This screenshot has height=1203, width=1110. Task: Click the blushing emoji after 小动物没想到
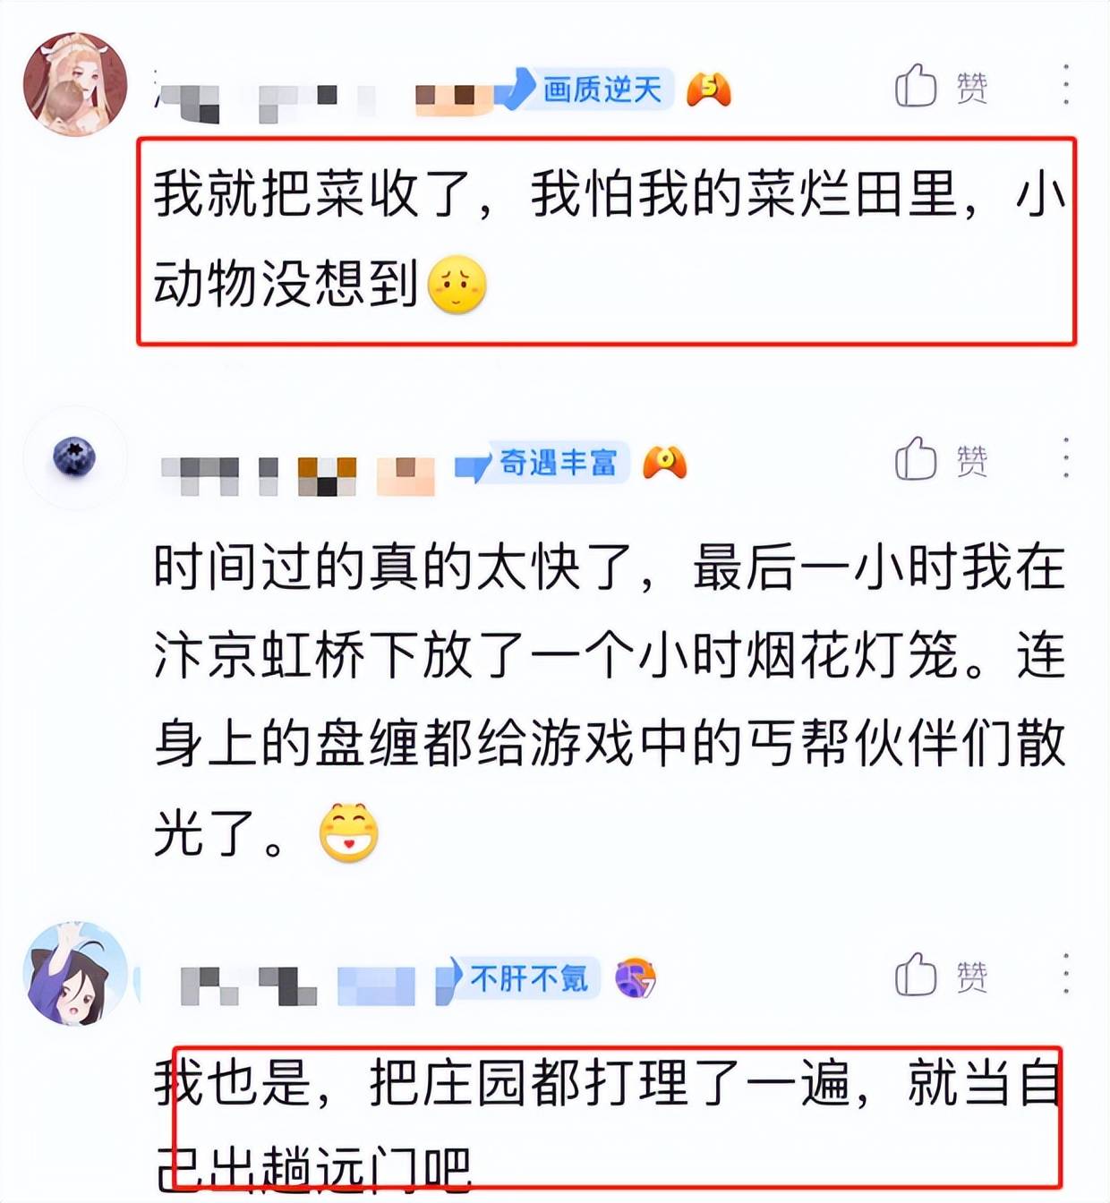(457, 286)
